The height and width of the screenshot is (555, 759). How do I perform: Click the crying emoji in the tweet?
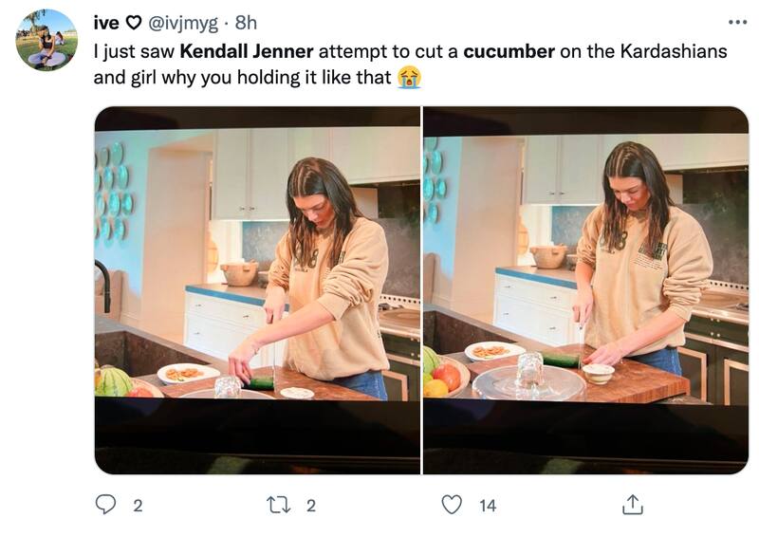(409, 78)
